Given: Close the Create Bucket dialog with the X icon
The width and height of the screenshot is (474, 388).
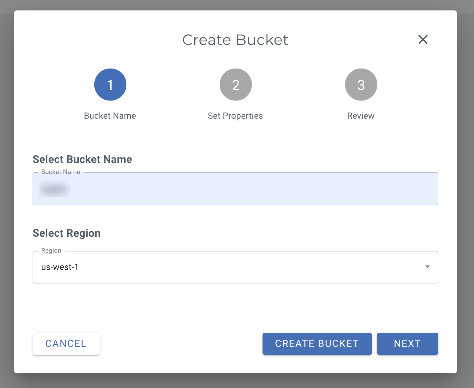Looking at the screenshot, I should (x=423, y=39).
